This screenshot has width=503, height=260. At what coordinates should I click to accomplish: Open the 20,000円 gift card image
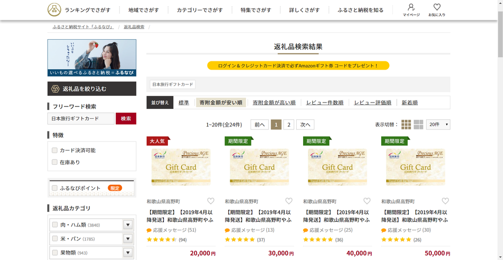[181, 167]
